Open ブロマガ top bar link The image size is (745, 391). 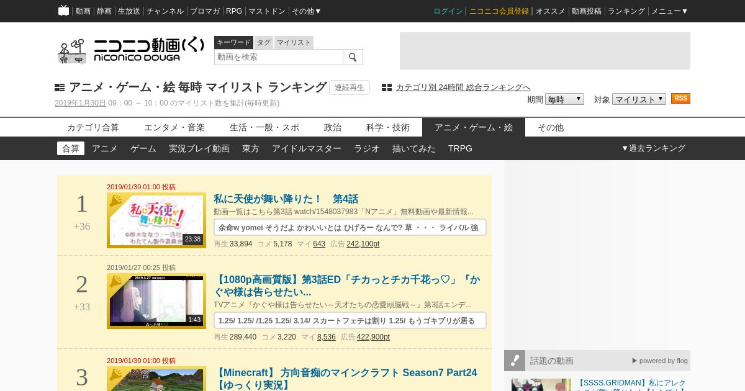point(205,11)
